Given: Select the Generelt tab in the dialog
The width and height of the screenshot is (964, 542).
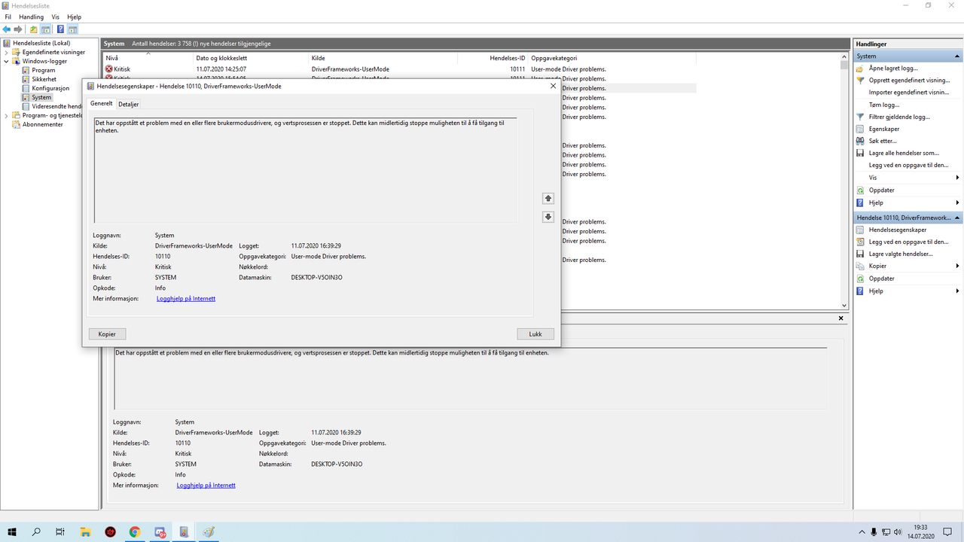Looking at the screenshot, I should coord(102,103).
